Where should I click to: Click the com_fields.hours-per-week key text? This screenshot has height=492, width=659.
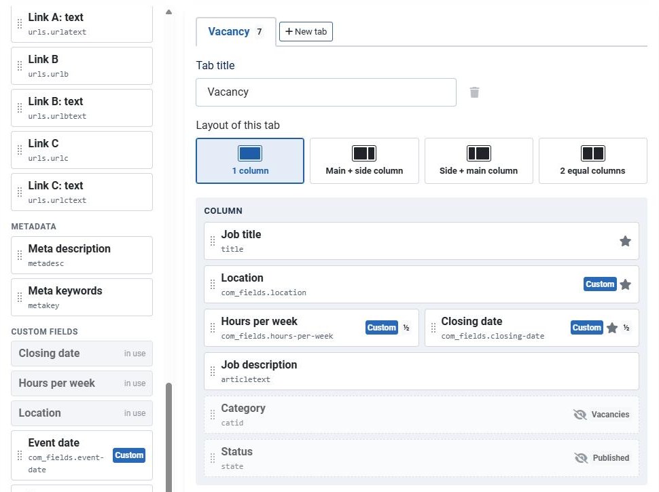tap(277, 336)
